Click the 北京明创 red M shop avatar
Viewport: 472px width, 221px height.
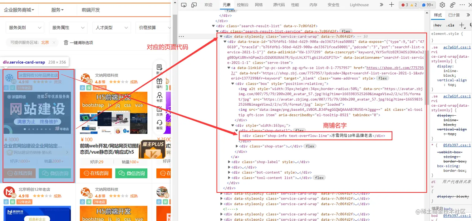[9, 192]
